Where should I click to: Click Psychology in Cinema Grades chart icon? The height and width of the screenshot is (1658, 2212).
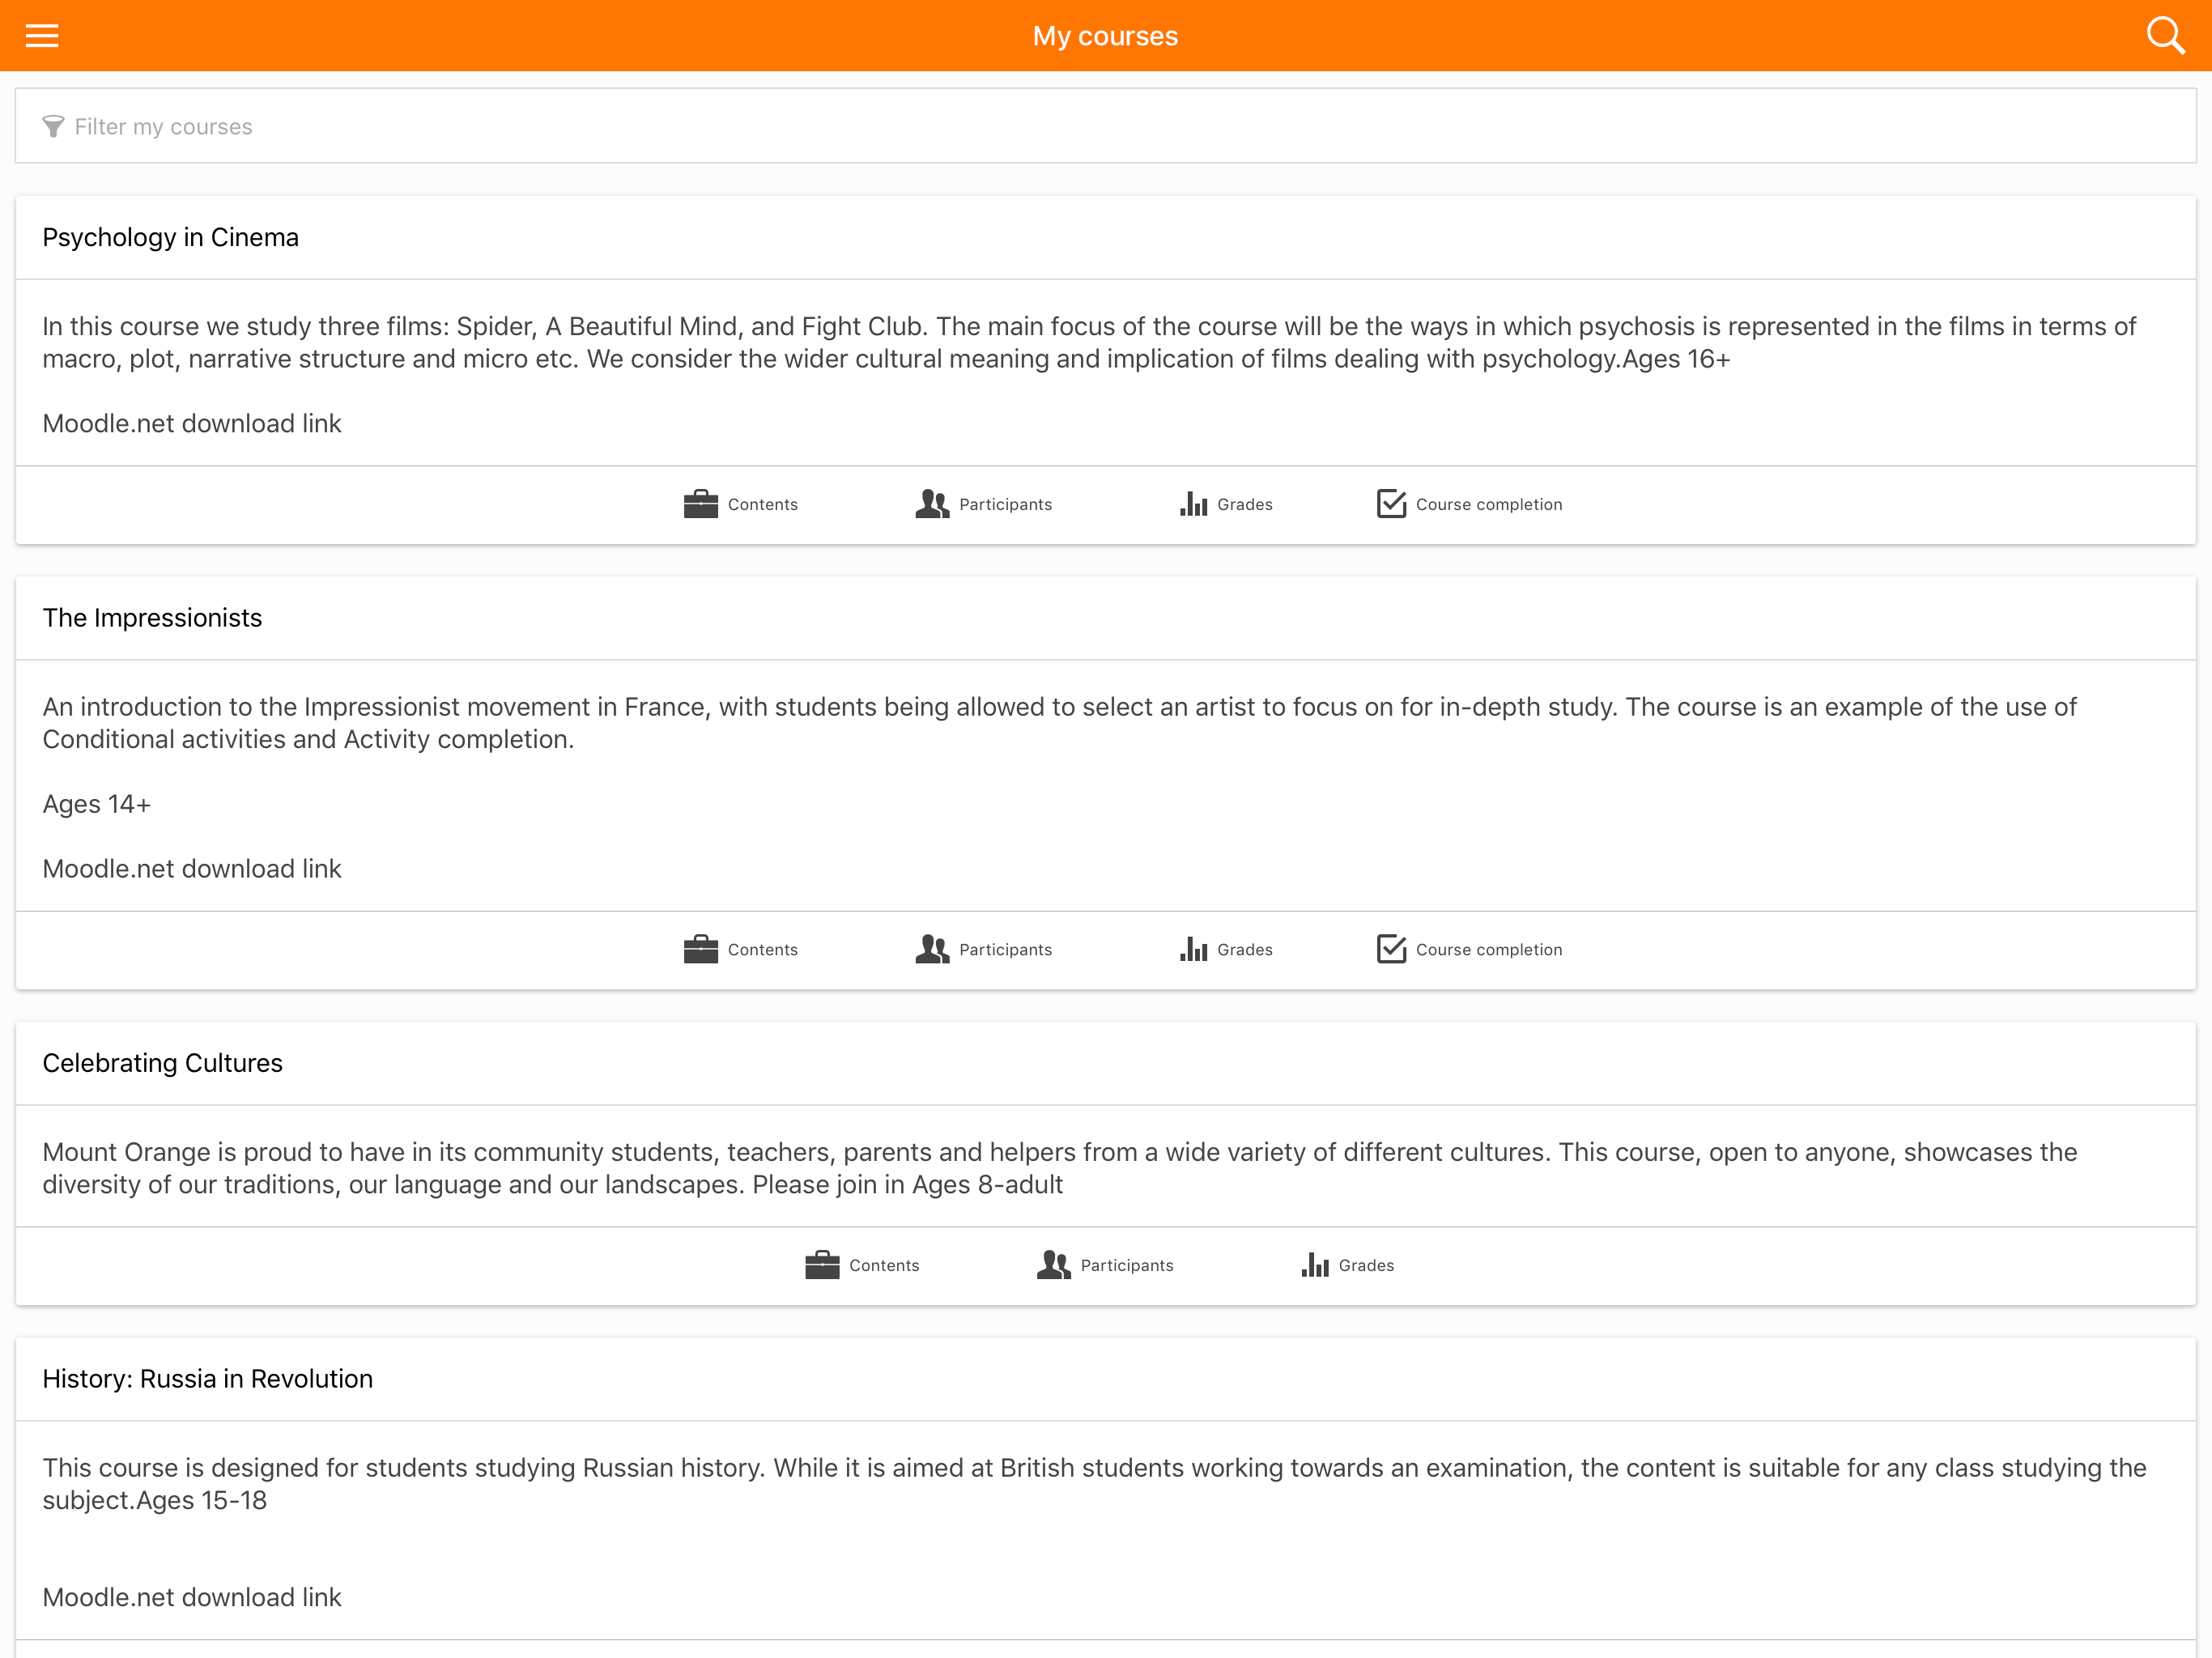[1193, 504]
